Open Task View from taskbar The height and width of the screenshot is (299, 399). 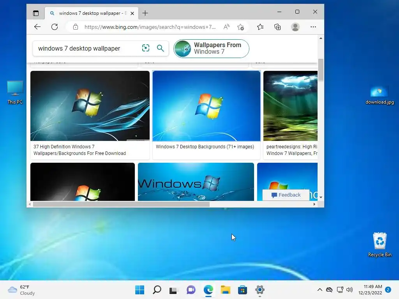click(x=174, y=290)
